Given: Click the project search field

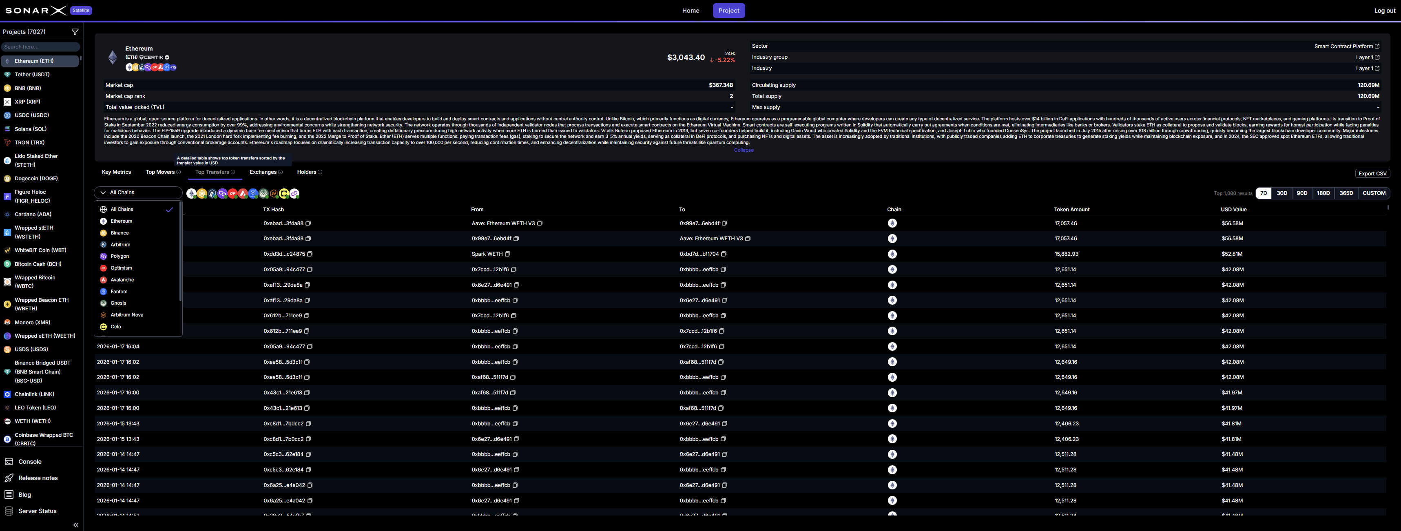Looking at the screenshot, I should pos(41,46).
